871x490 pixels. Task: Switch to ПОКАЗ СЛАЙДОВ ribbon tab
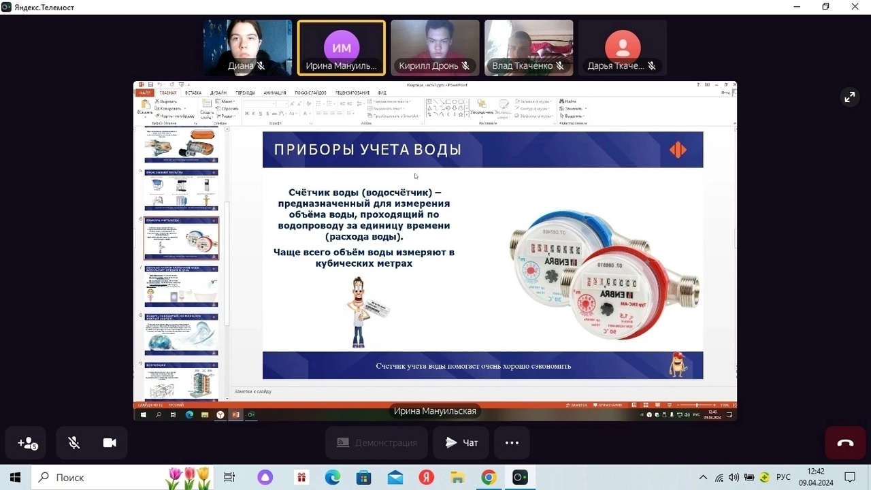tap(310, 93)
